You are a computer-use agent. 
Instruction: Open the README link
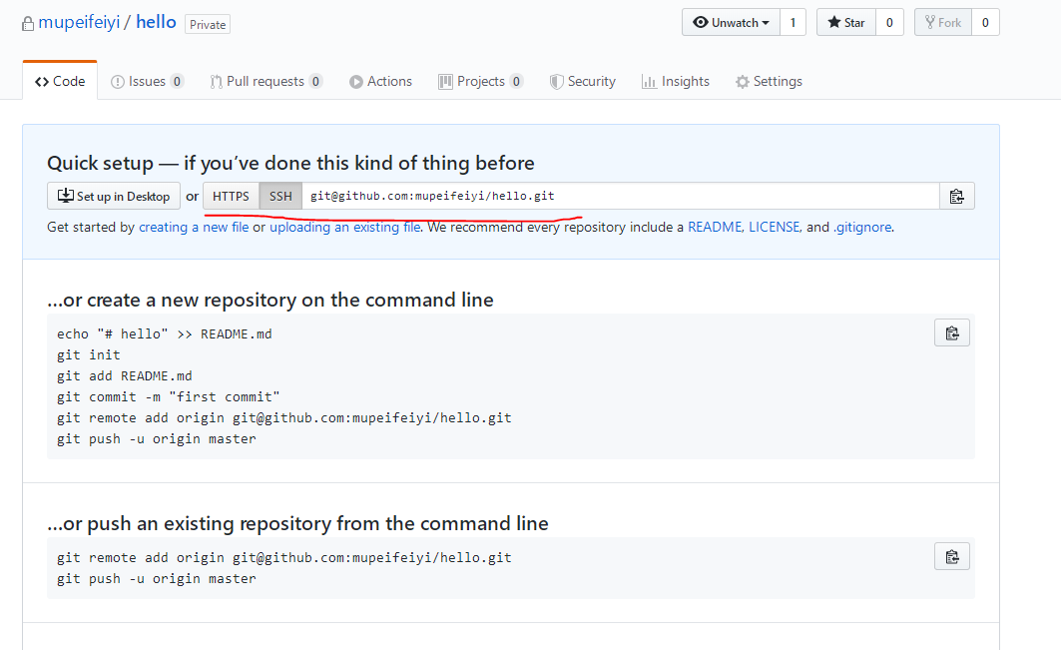[715, 227]
